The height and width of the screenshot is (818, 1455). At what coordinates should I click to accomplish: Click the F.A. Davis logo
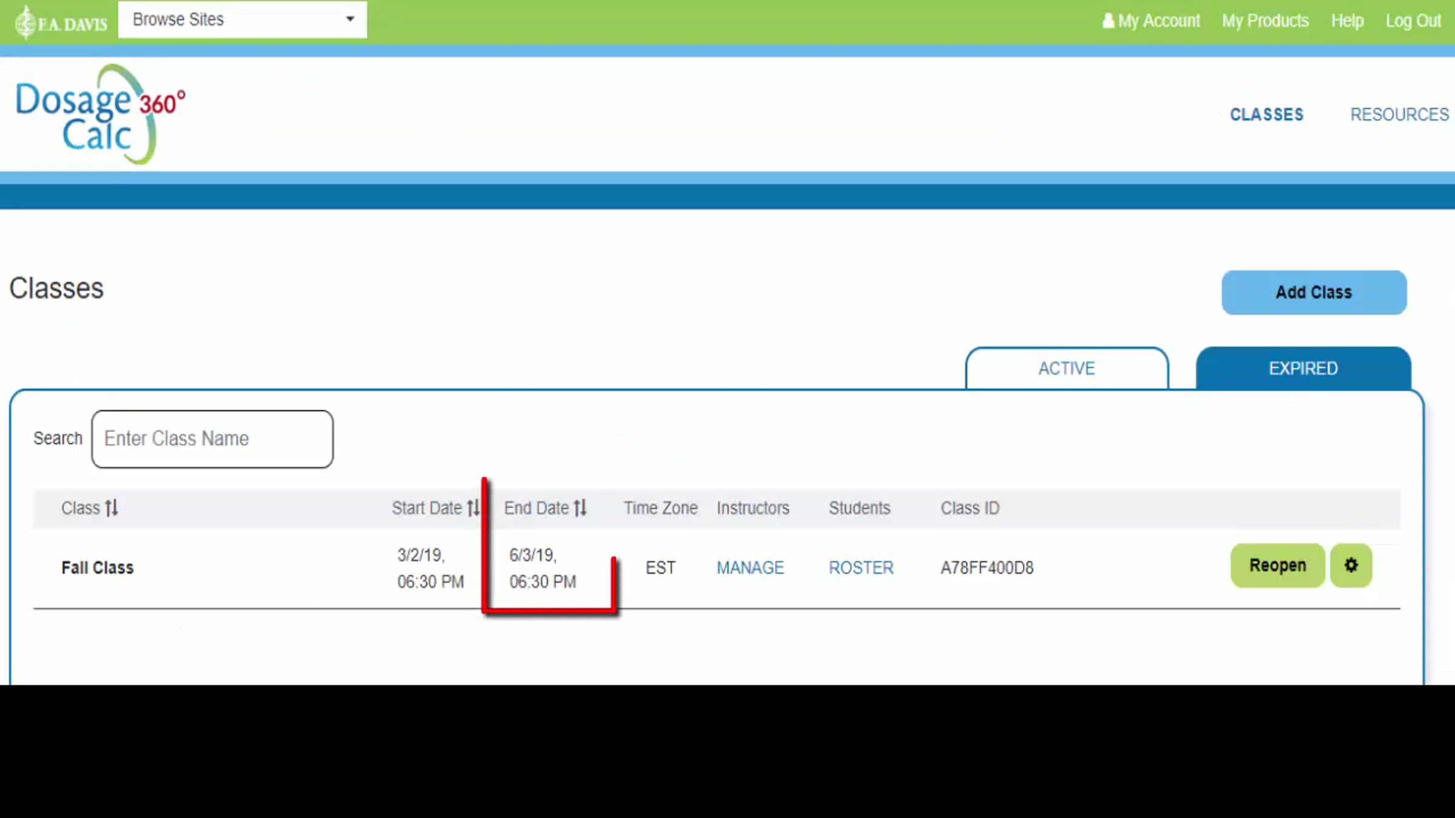click(x=61, y=22)
